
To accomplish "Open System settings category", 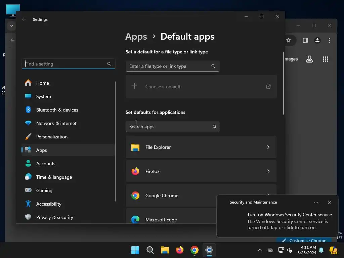I will 68,96.
